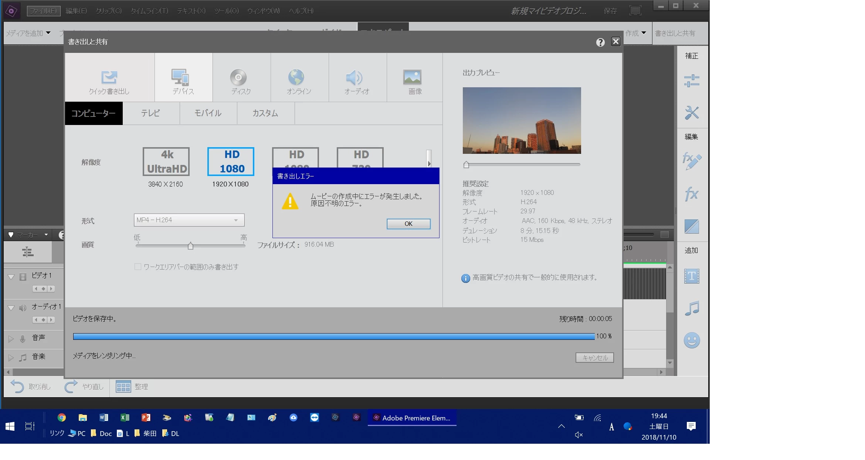Screen dimensions: 865x460
Task: Expand the 音声 narration track
Action: pos(11,338)
